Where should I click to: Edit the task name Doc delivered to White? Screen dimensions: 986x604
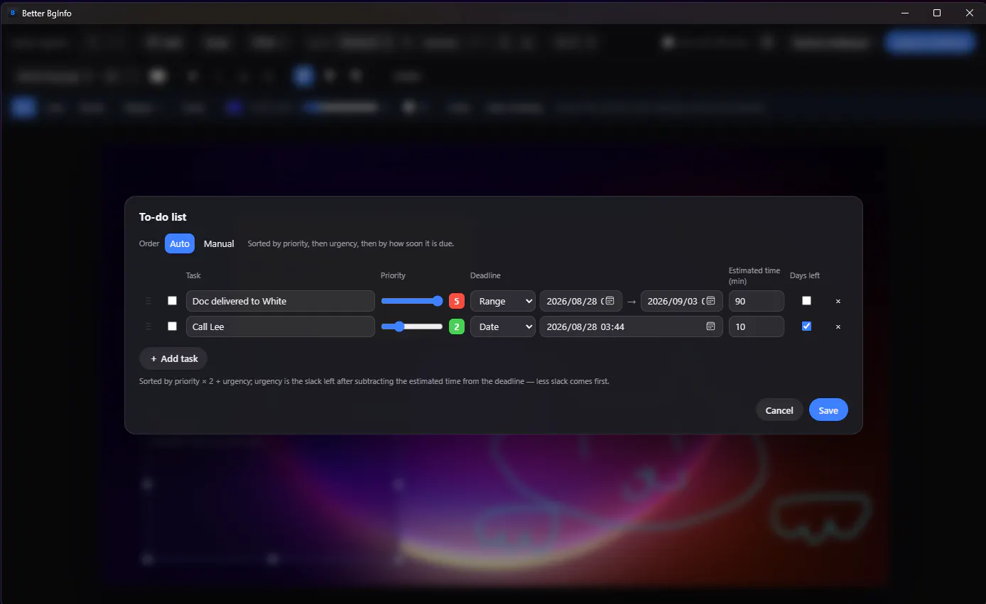(280, 301)
